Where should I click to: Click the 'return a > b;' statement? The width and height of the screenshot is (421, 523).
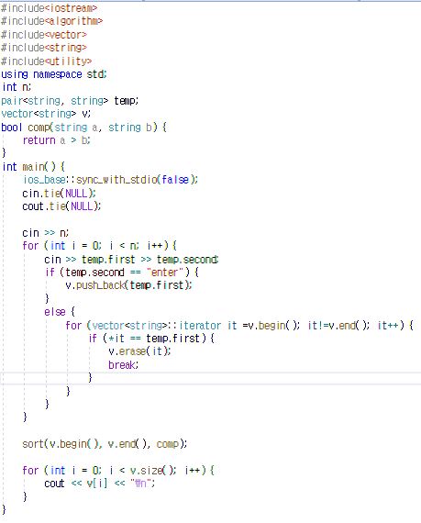57,140
